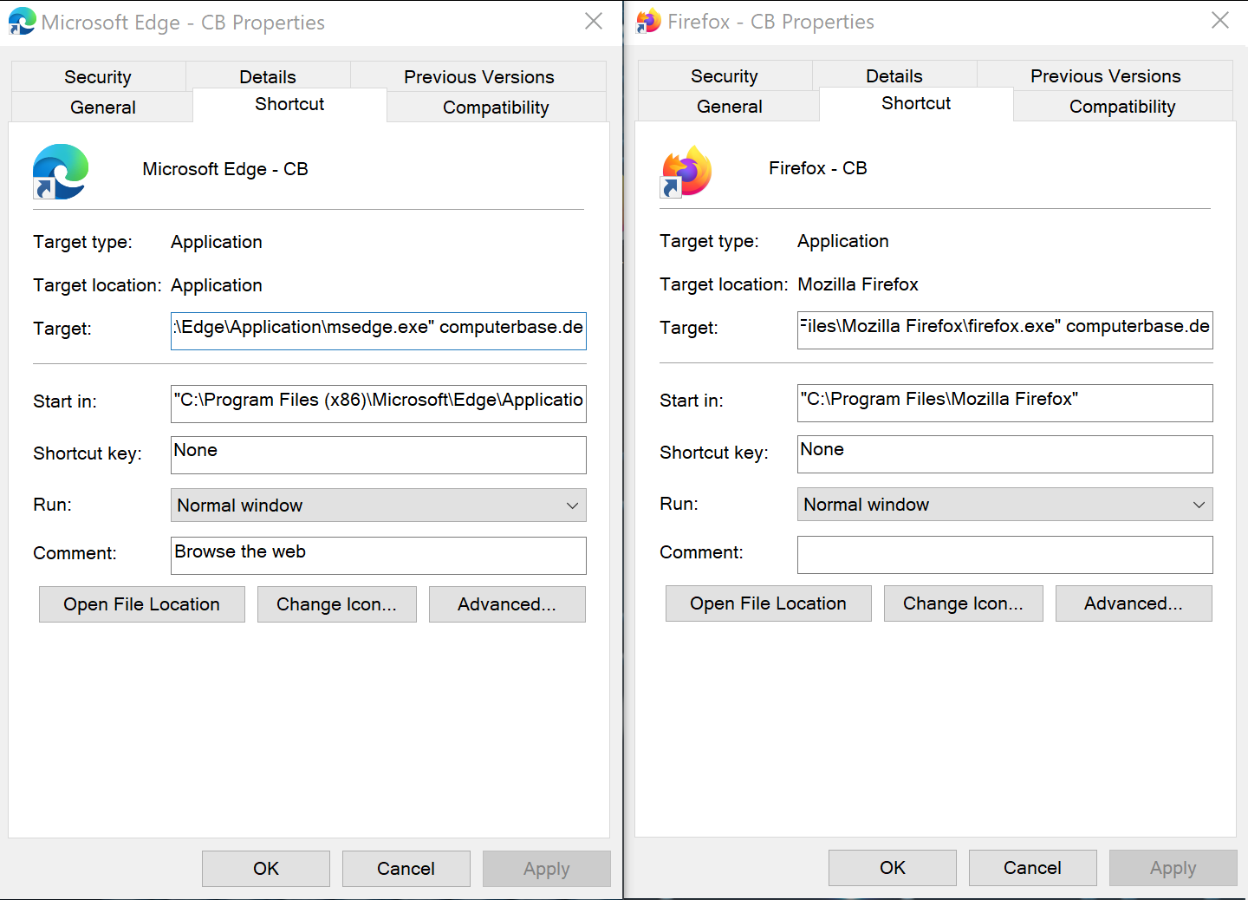Image resolution: width=1248 pixels, height=900 pixels.
Task: Select Previous Versions tab in Firefox properties
Action: pos(1105,76)
